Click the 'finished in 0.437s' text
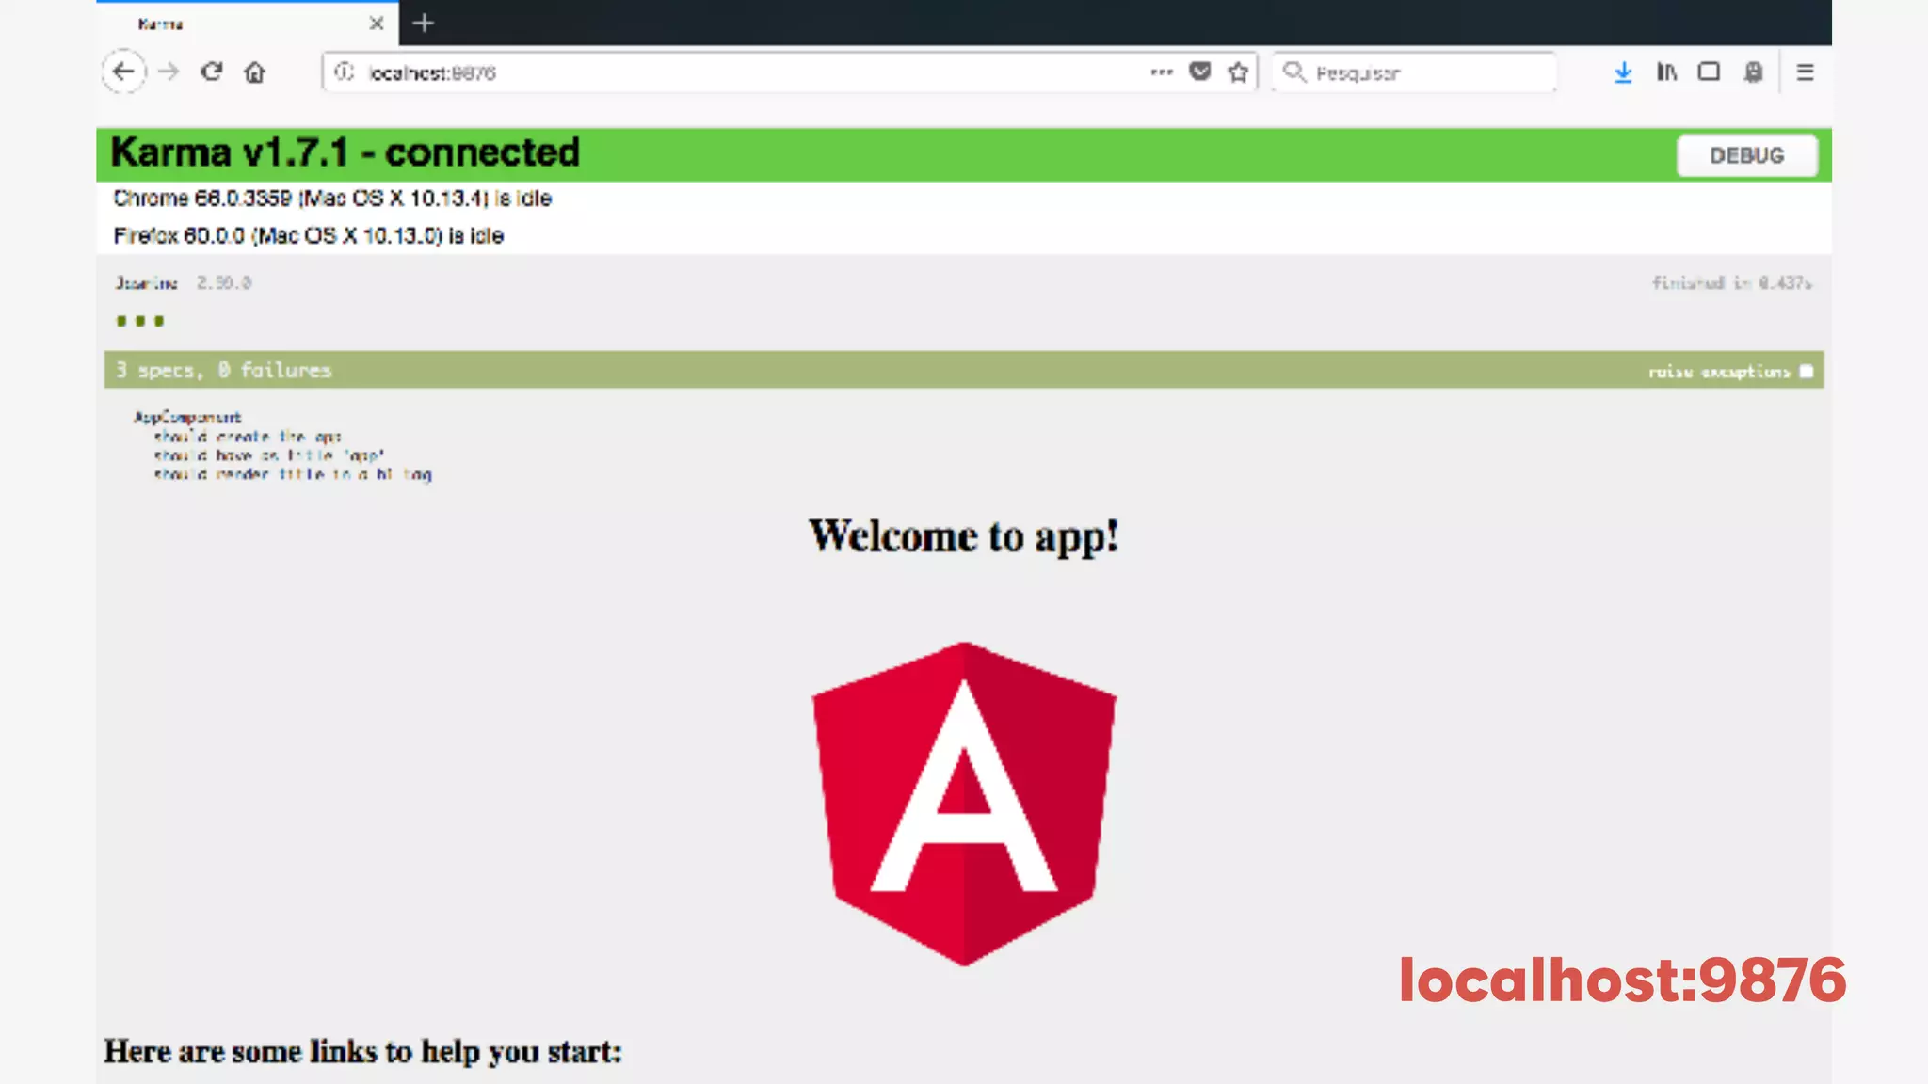 (x=1731, y=282)
